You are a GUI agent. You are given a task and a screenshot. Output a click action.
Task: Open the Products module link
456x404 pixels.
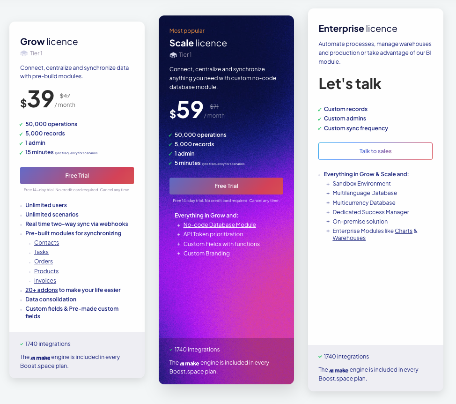point(46,271)
